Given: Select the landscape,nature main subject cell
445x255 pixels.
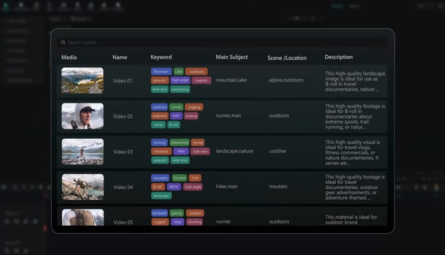Looking at the screenshot, I should [235, 151].
